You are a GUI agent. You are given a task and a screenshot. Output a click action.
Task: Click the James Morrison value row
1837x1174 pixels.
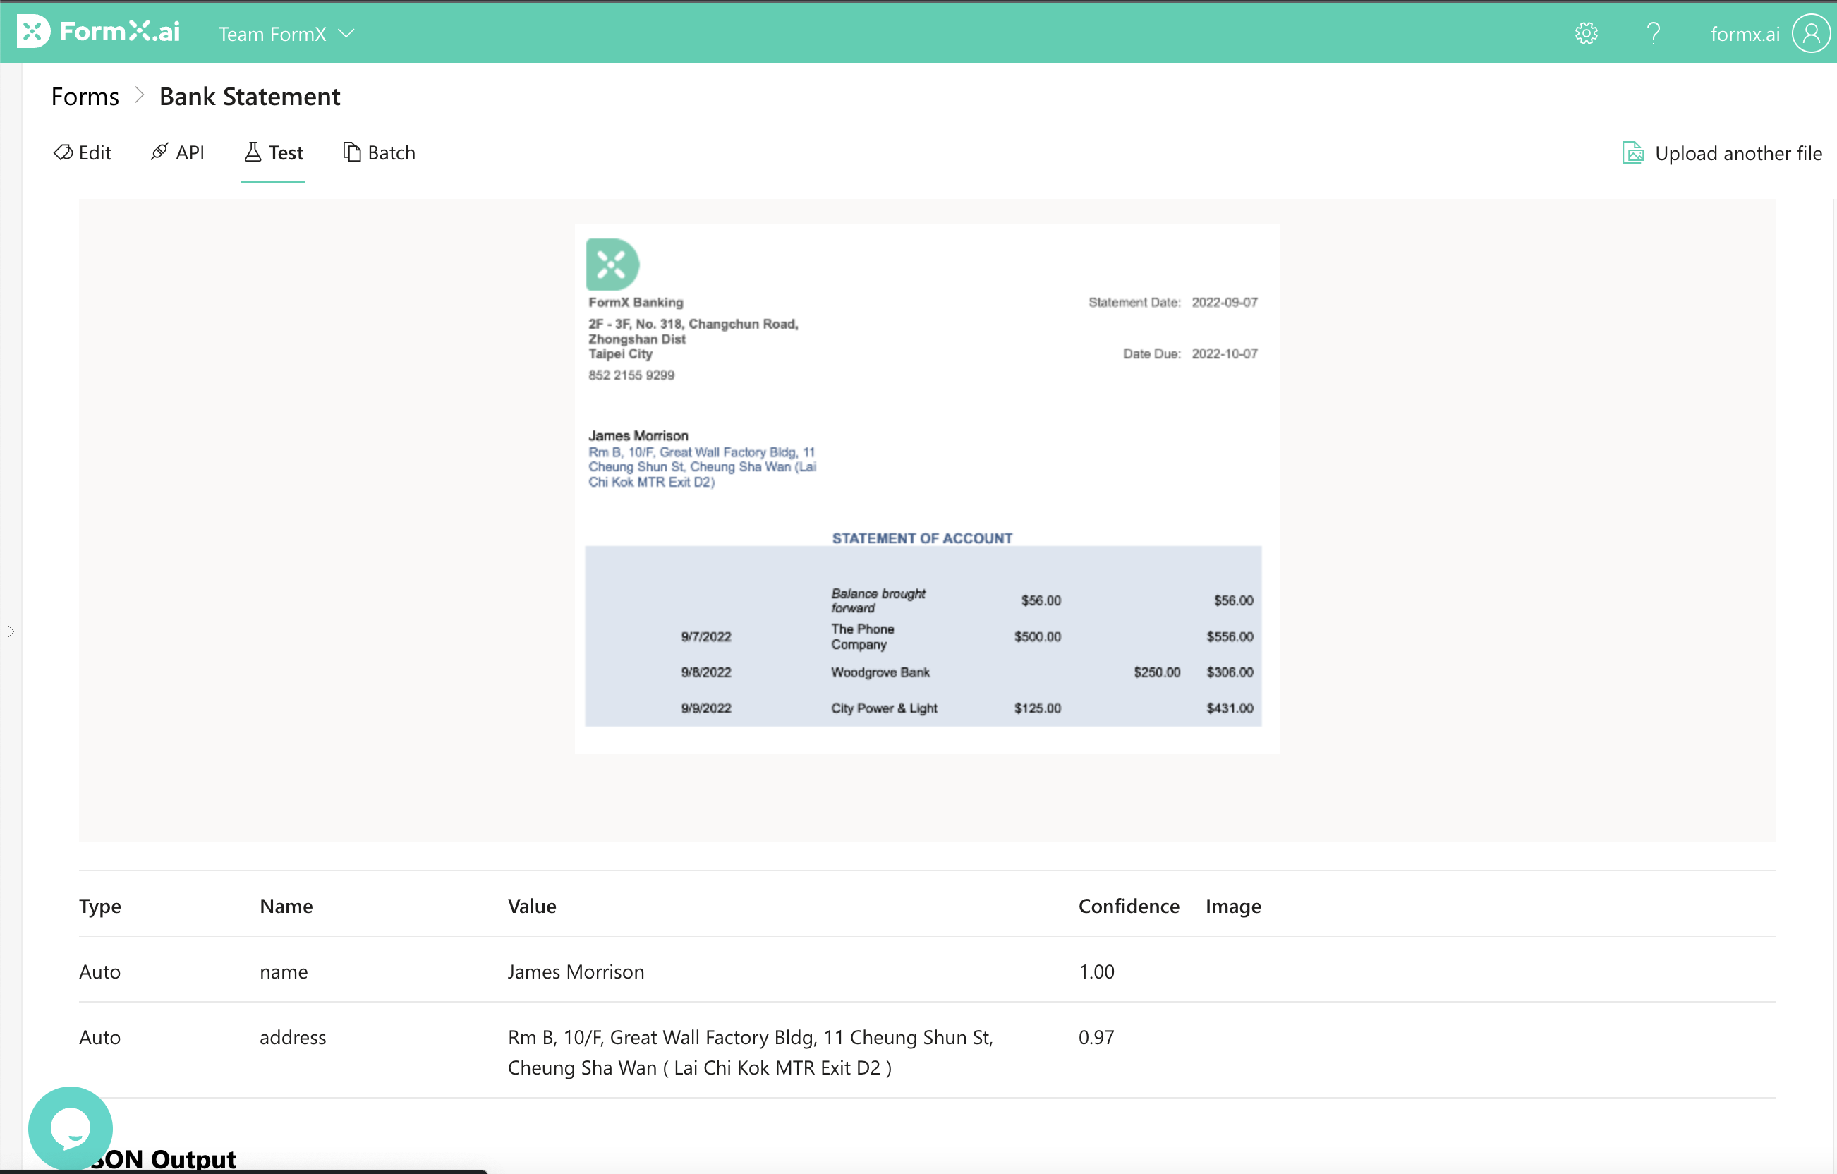(x=576, y=971)
